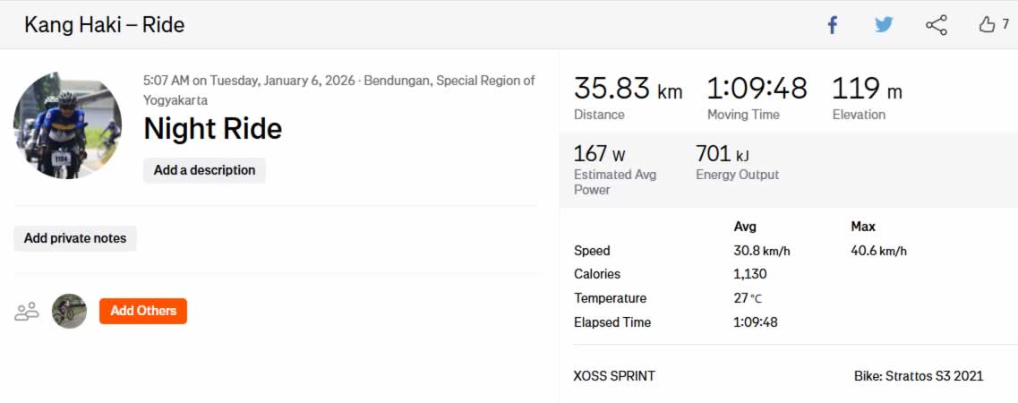
Task: Click the 1:09:48 moving time value
Action: pos(757,90)
